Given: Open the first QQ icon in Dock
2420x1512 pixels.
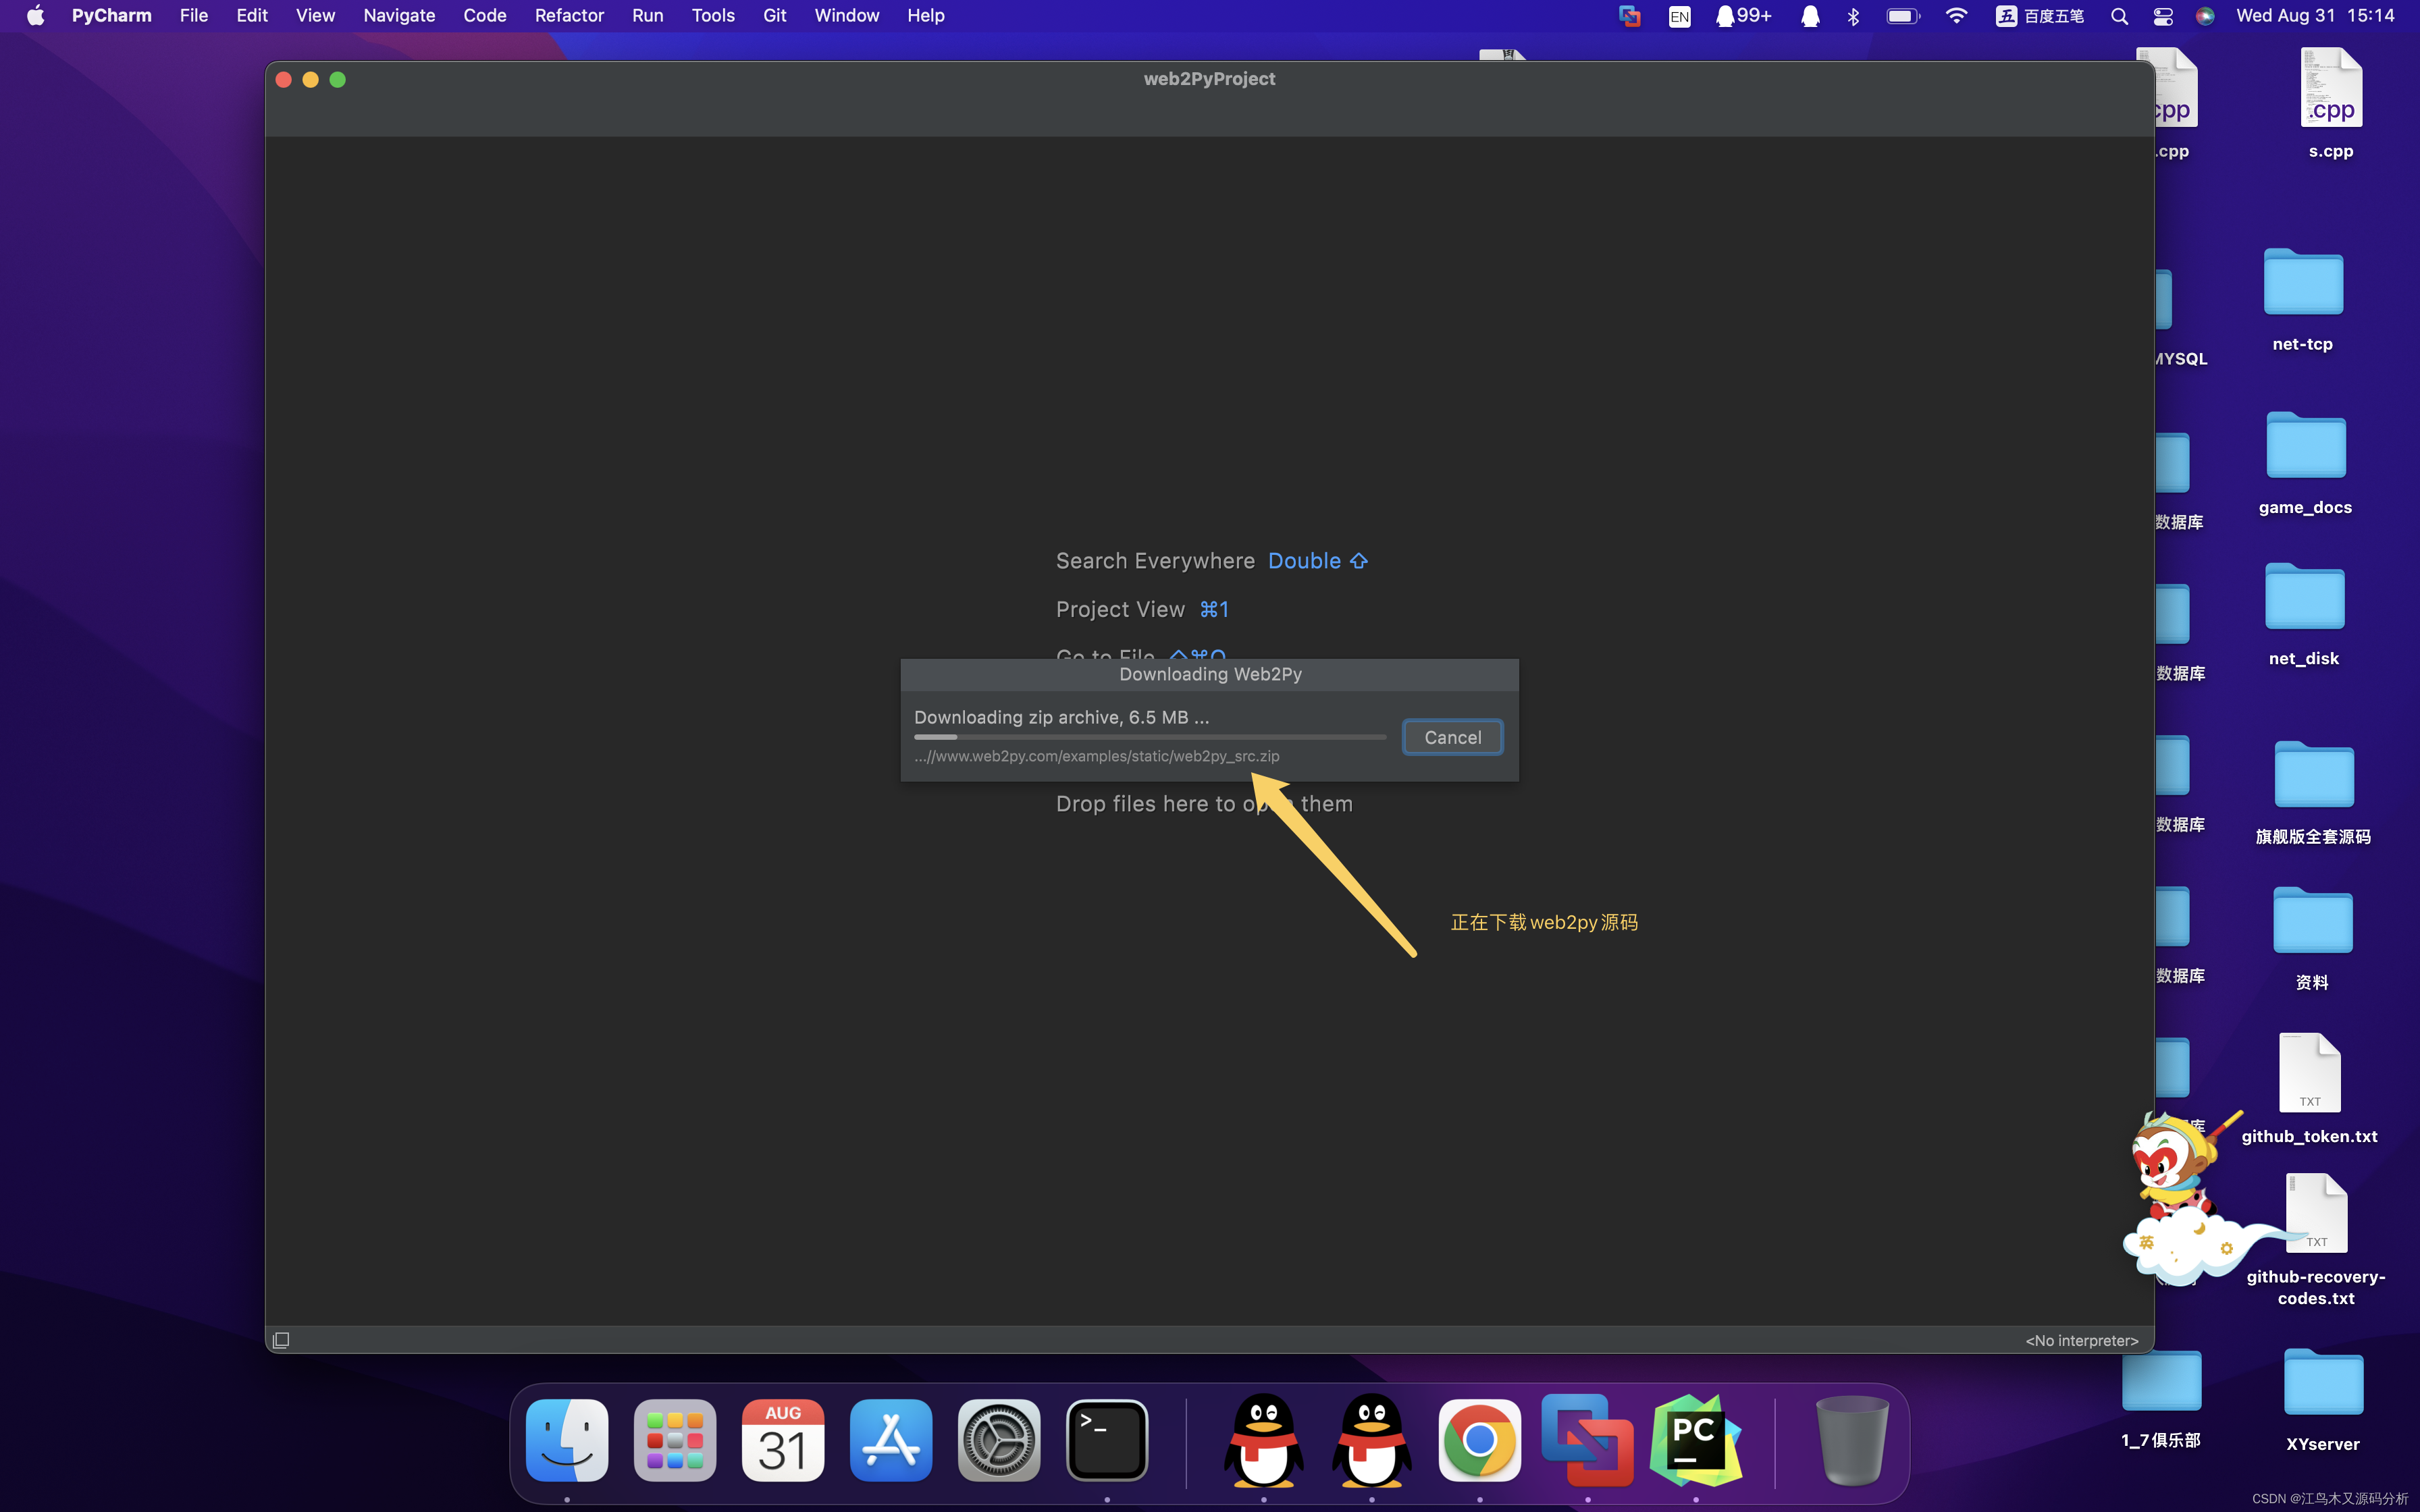Looking at the screenshot, I should [1264, 1440].
